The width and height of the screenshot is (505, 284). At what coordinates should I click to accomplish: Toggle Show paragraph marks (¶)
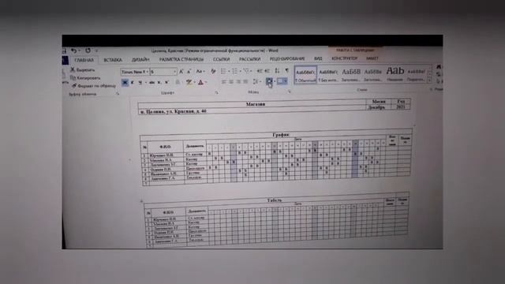point(286,70)
